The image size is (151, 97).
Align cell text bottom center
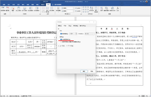[x=86, y=12]
